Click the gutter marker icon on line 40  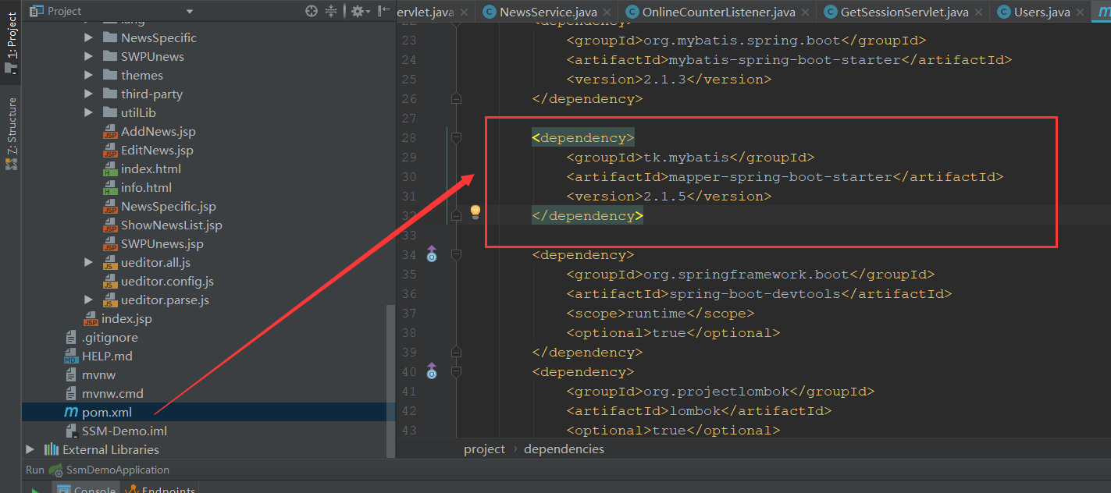point(431,371)
